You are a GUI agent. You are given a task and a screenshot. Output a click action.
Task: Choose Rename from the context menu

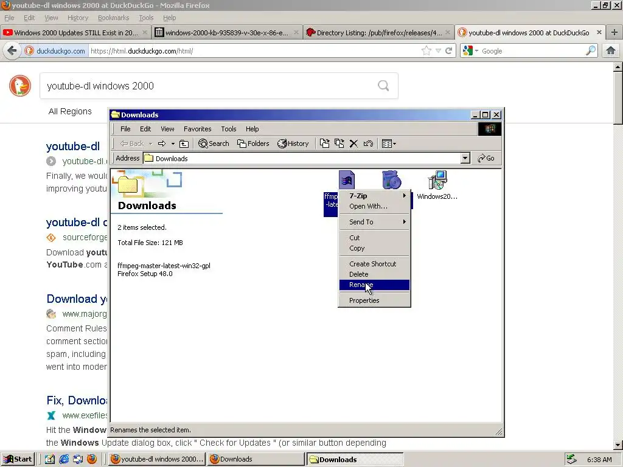click(374, 285)
